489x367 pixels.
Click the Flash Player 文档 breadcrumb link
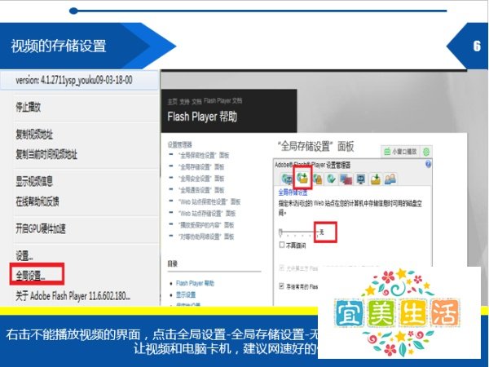pos(222,101)
